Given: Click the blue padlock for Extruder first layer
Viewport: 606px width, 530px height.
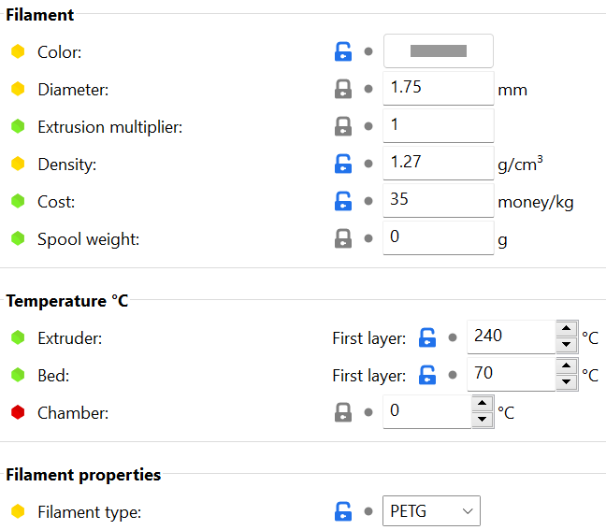Looking at the screenshot, I should (427, 337).
